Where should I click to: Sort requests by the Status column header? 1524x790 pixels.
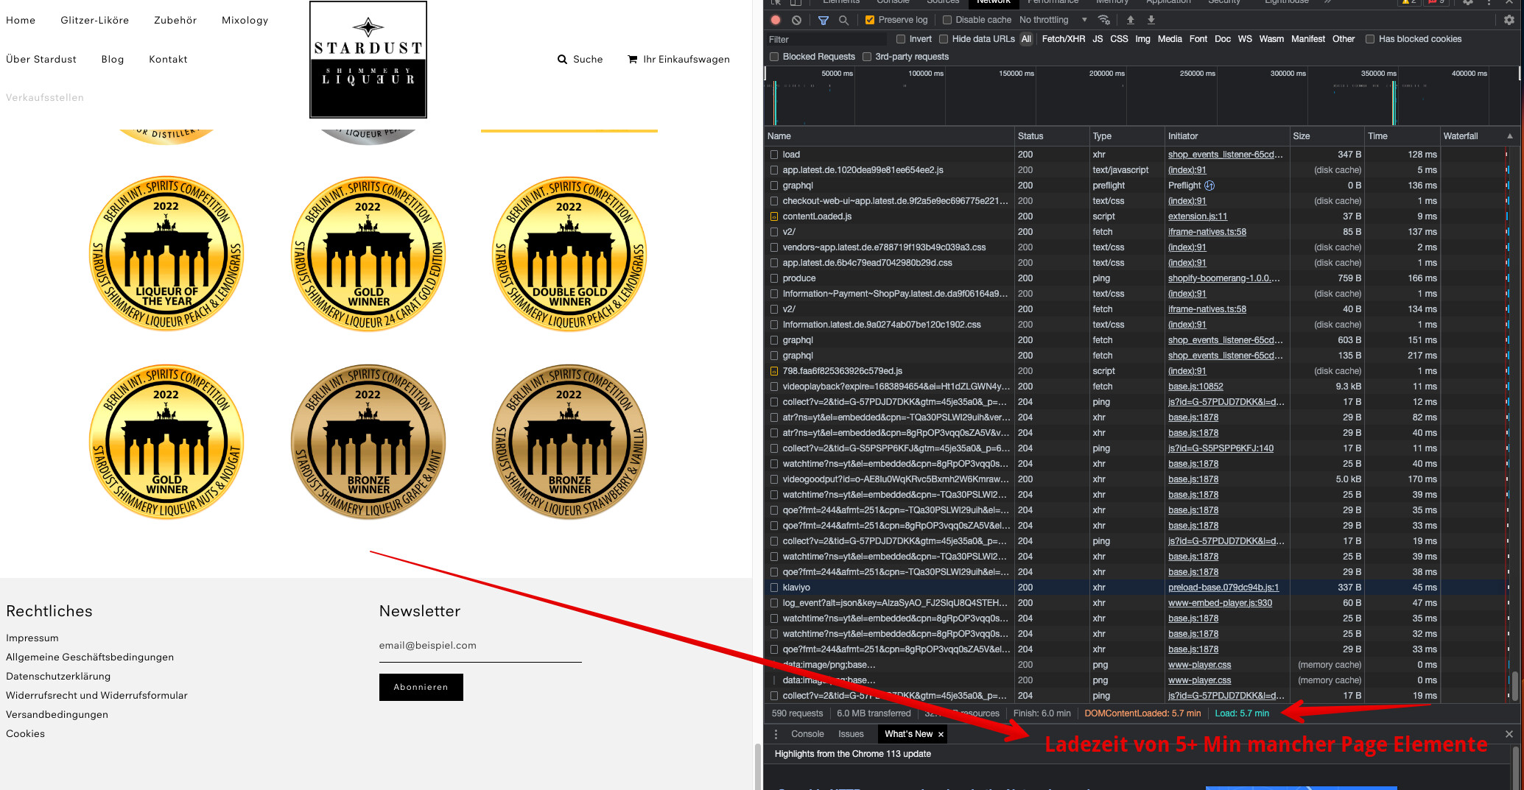tap(1052, 136)
